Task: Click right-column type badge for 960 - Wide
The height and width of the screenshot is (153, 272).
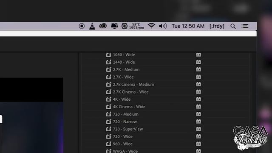Action: click(x=198, y=144)
